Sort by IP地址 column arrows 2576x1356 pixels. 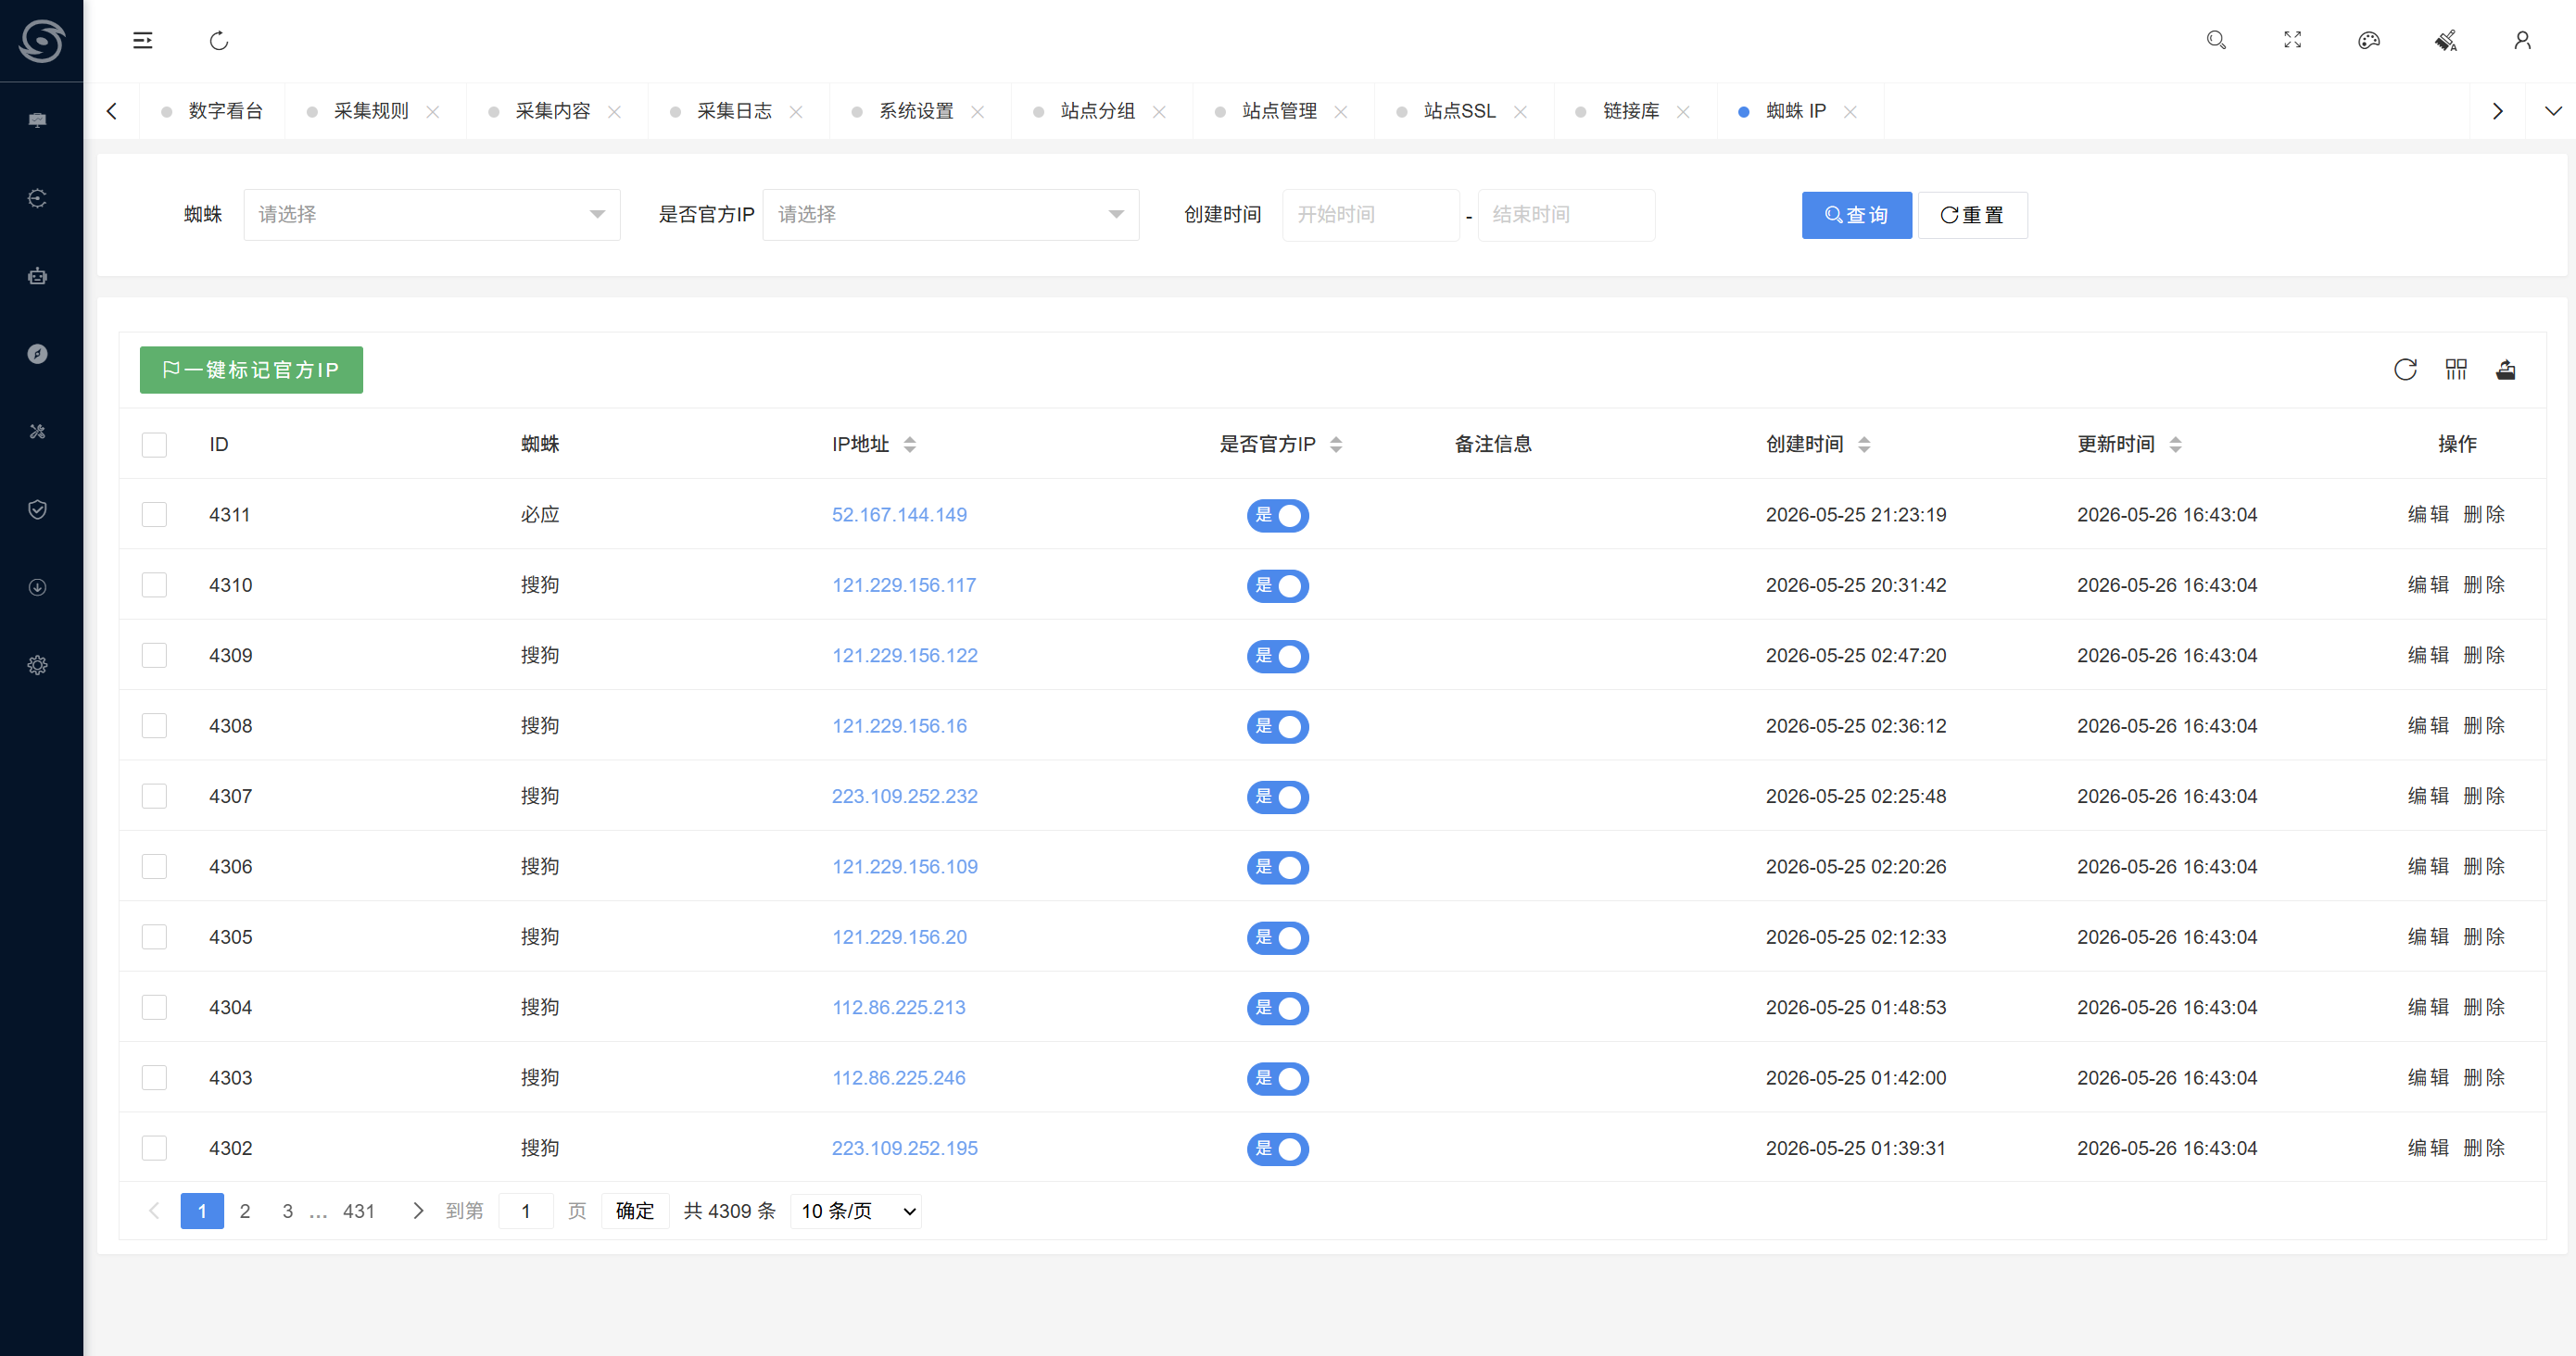coord(910,445)
